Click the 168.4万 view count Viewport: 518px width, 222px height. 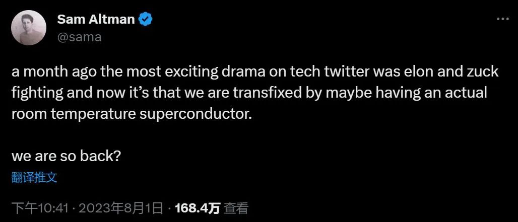[x=198, y=208]
